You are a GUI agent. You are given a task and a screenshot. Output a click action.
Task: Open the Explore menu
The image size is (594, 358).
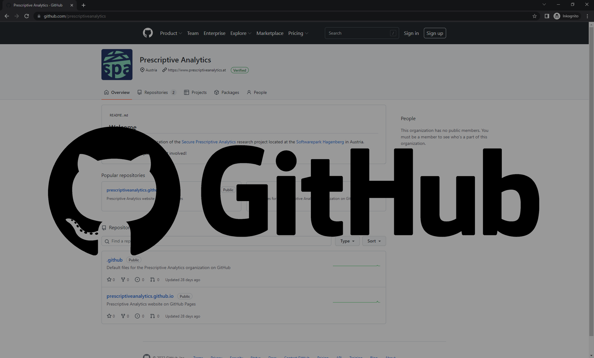pyautogui.click(x=240, y=33)
